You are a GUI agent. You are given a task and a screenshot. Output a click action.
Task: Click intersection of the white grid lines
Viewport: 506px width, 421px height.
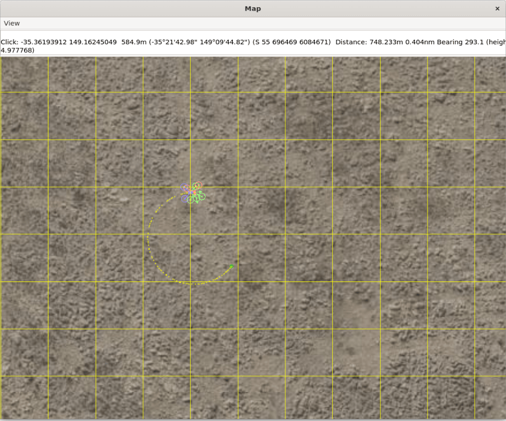pos(191,282)
